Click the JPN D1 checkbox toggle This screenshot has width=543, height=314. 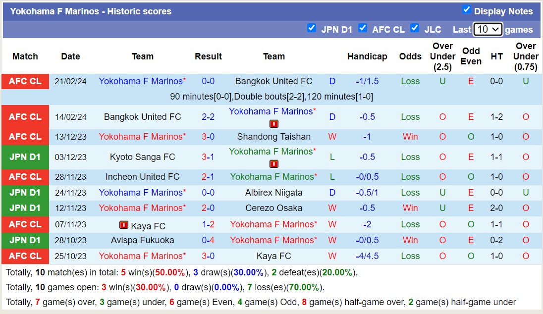click(x=312, y=29)
